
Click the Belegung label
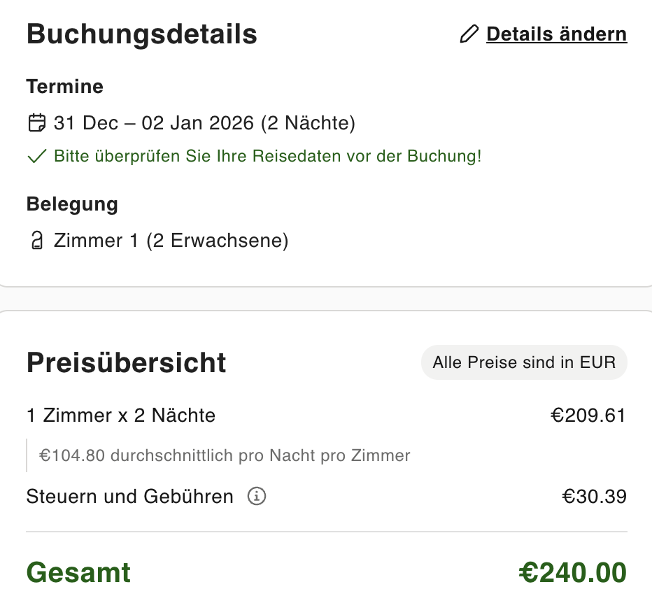tap(72, 204)
